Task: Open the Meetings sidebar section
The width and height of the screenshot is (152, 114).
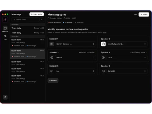Action: coord(5,29)
